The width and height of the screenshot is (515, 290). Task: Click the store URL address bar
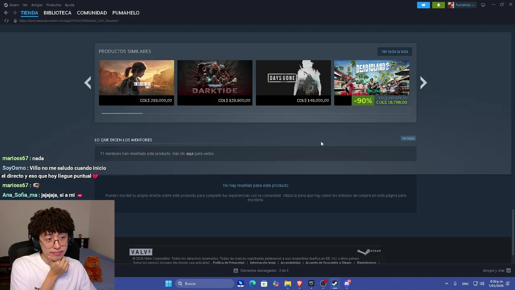pyautogui.click(x=69, y=21)
